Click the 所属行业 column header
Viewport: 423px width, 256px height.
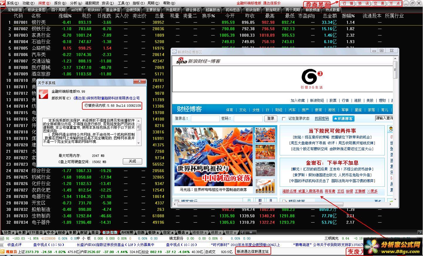click(394, 16)
